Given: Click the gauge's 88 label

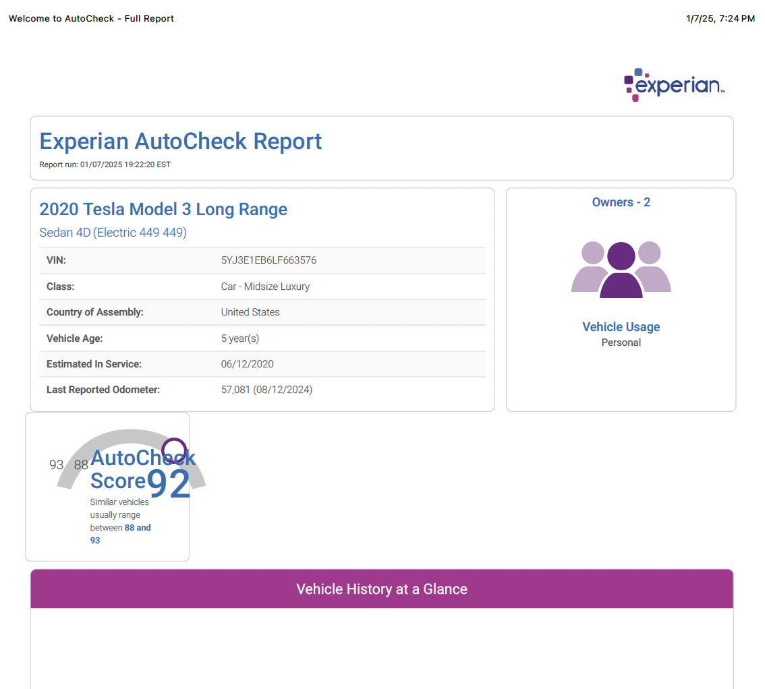Looking at the screenshot, I should pos(81,465).
